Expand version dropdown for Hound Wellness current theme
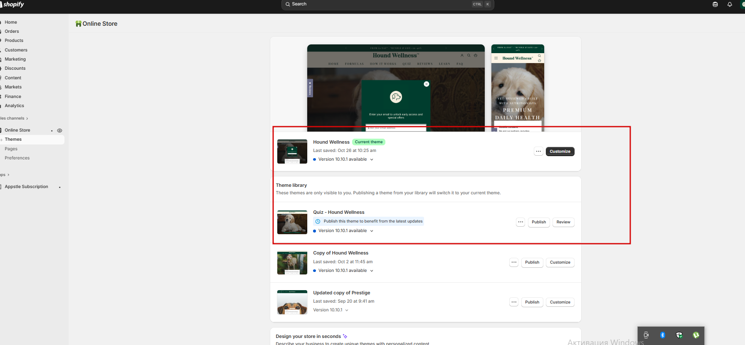This screenshot has height=345, width=745. pos(372,159)
